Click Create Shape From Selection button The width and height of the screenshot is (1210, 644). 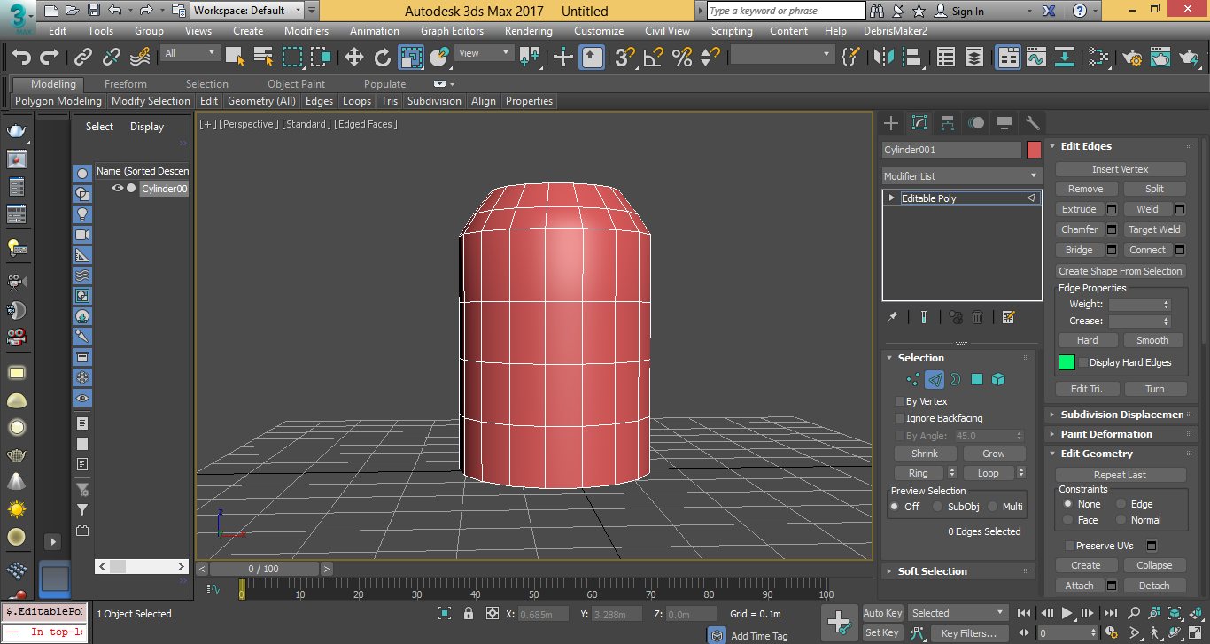tap(1121, 271)
